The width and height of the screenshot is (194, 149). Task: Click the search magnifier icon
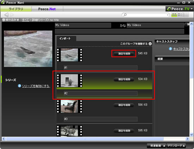(x=125, y=15)
